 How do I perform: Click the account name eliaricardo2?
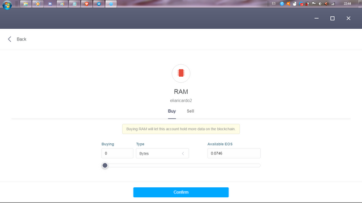click(181, 100)
